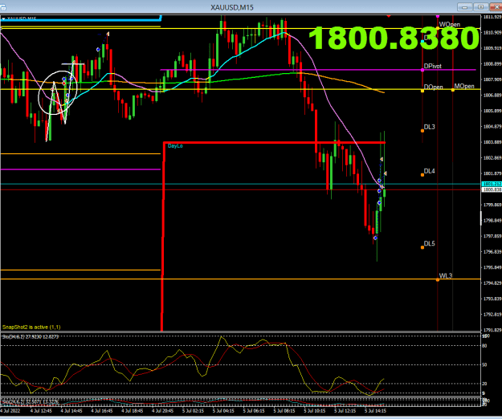Click the 5 Jul 02:15 time axis label
The height and width of the screenshot is (419, 502).
pyautogui.click(x=193, y=411)
